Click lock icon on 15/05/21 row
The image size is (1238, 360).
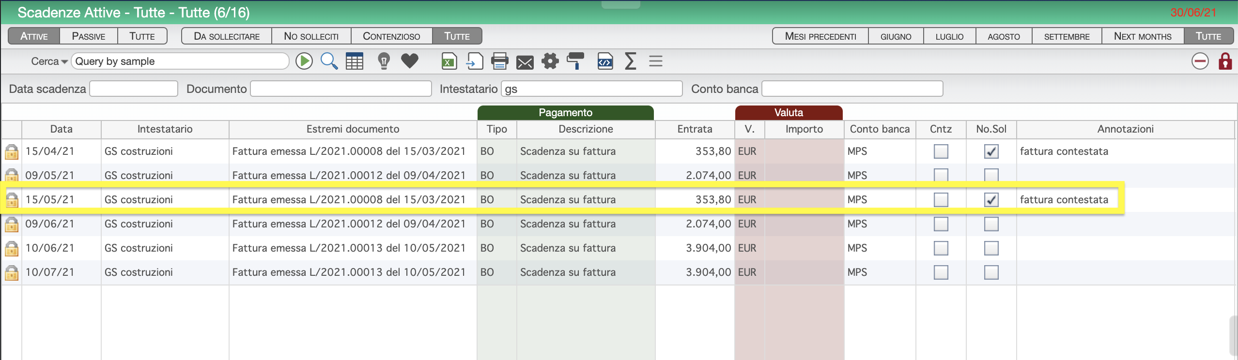click(12, 200)
